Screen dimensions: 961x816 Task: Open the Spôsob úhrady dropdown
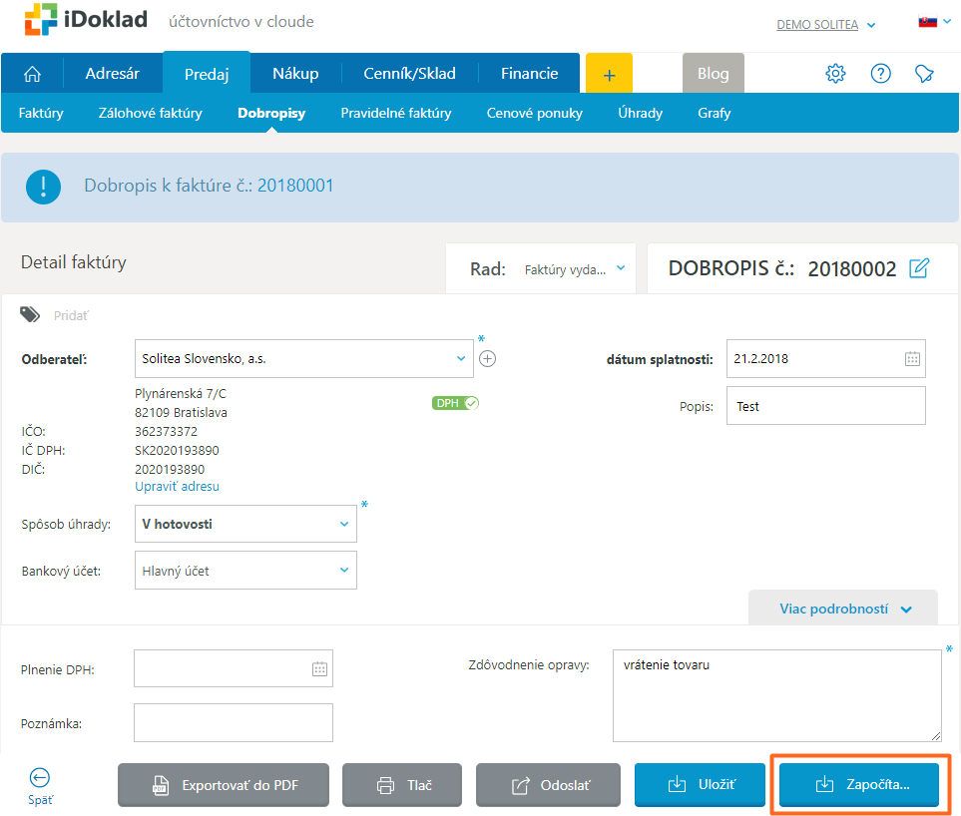[x=245, y=524]
